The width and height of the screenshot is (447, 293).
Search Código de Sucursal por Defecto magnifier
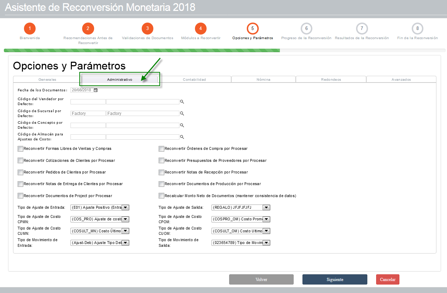point(182,114)
